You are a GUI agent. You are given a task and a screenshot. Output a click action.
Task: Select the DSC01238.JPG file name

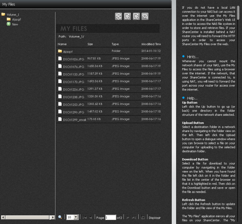tap(73, 97)
